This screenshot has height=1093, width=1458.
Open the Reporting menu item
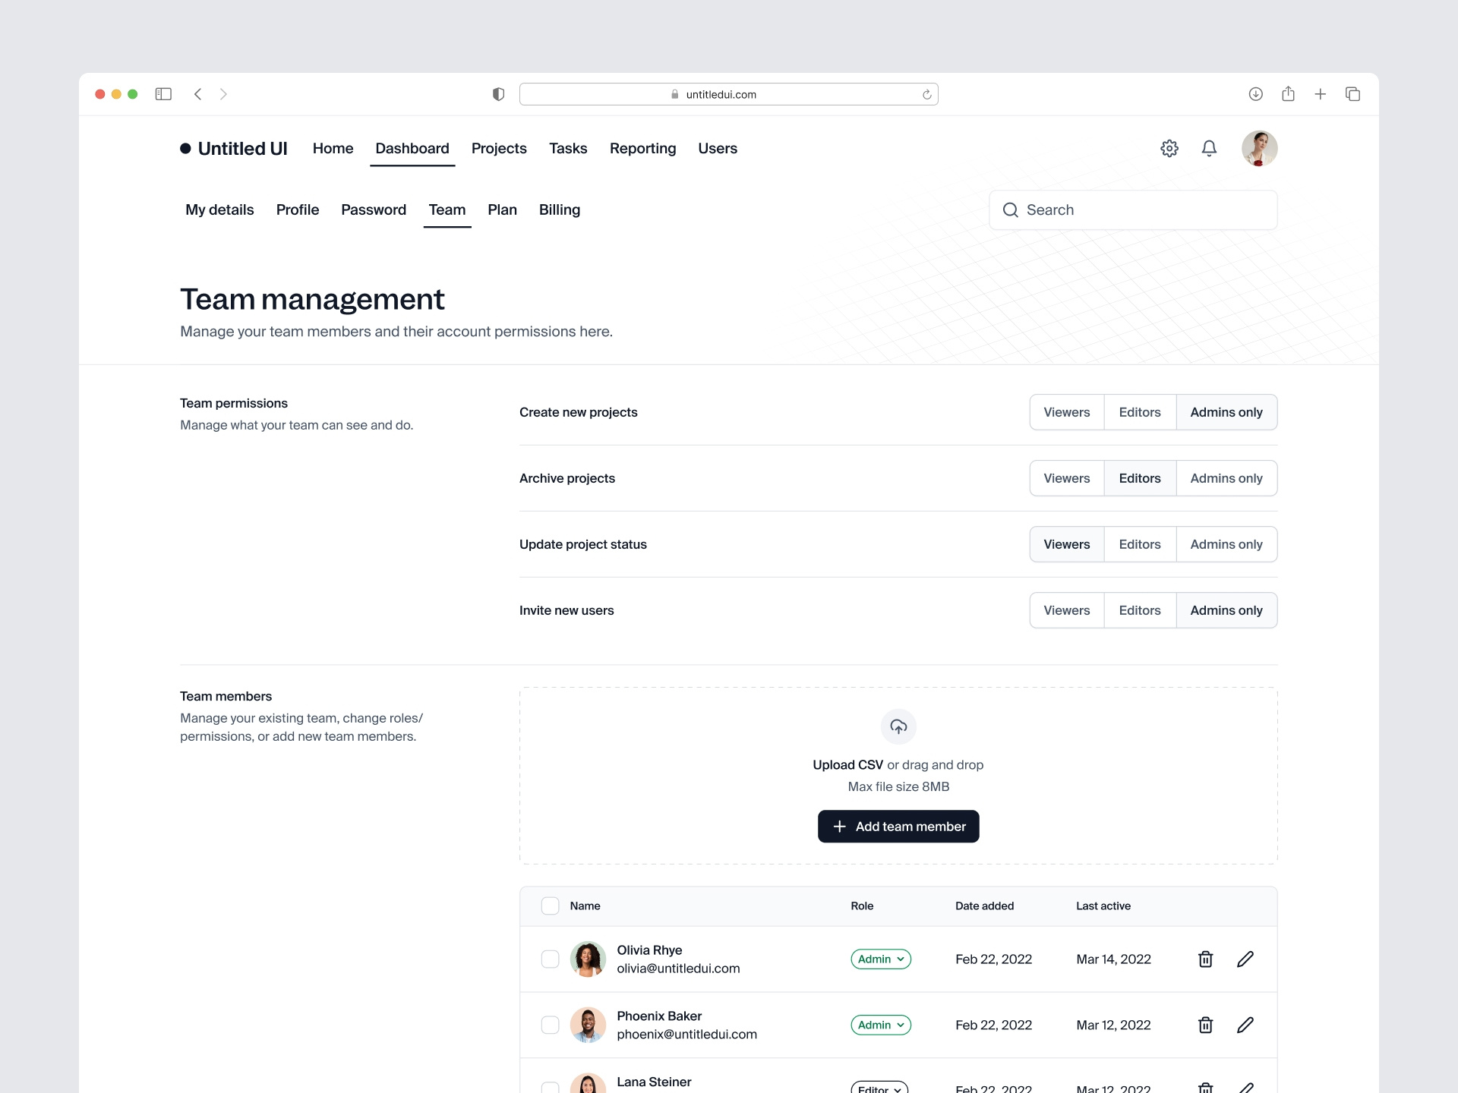[x=643, y=148]
